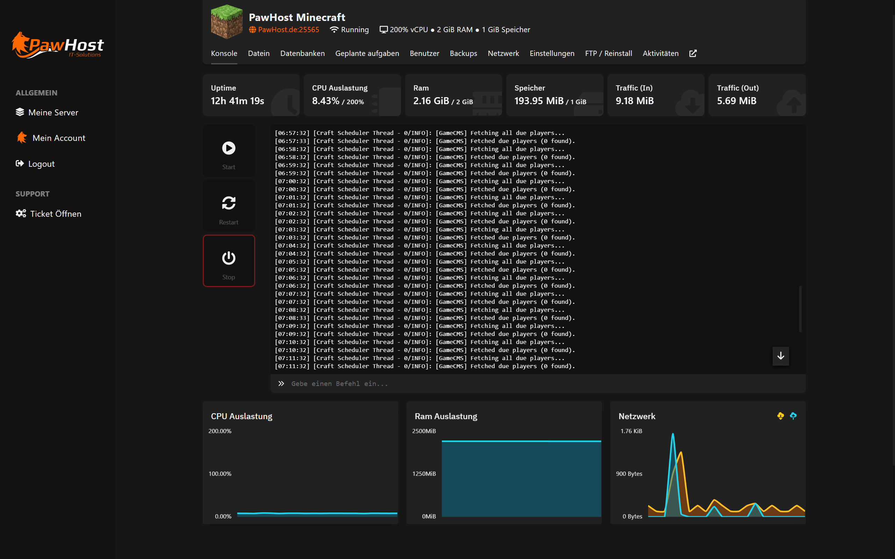
Task: Click the Ram Auslastung chart heading
Action: 446,416
